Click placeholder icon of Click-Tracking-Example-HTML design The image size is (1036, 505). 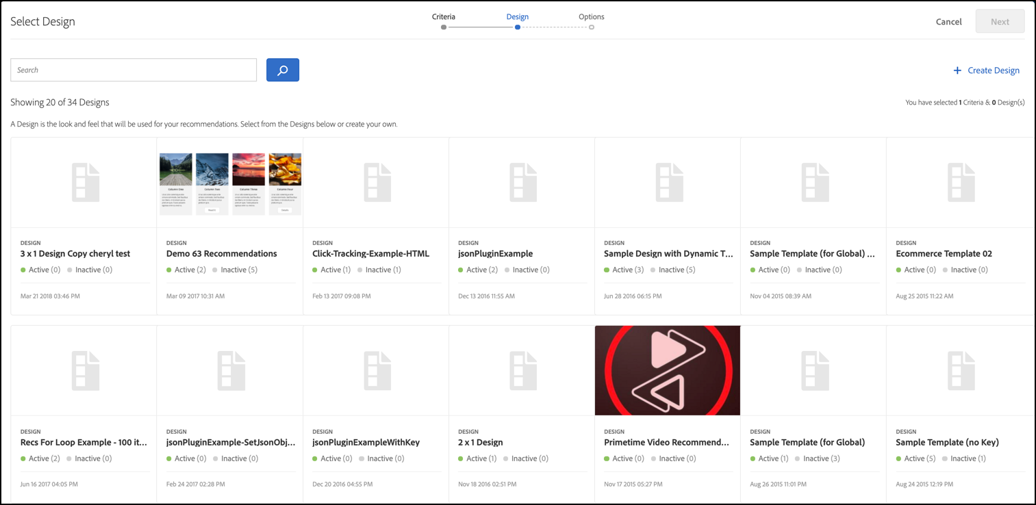[377, 182]
